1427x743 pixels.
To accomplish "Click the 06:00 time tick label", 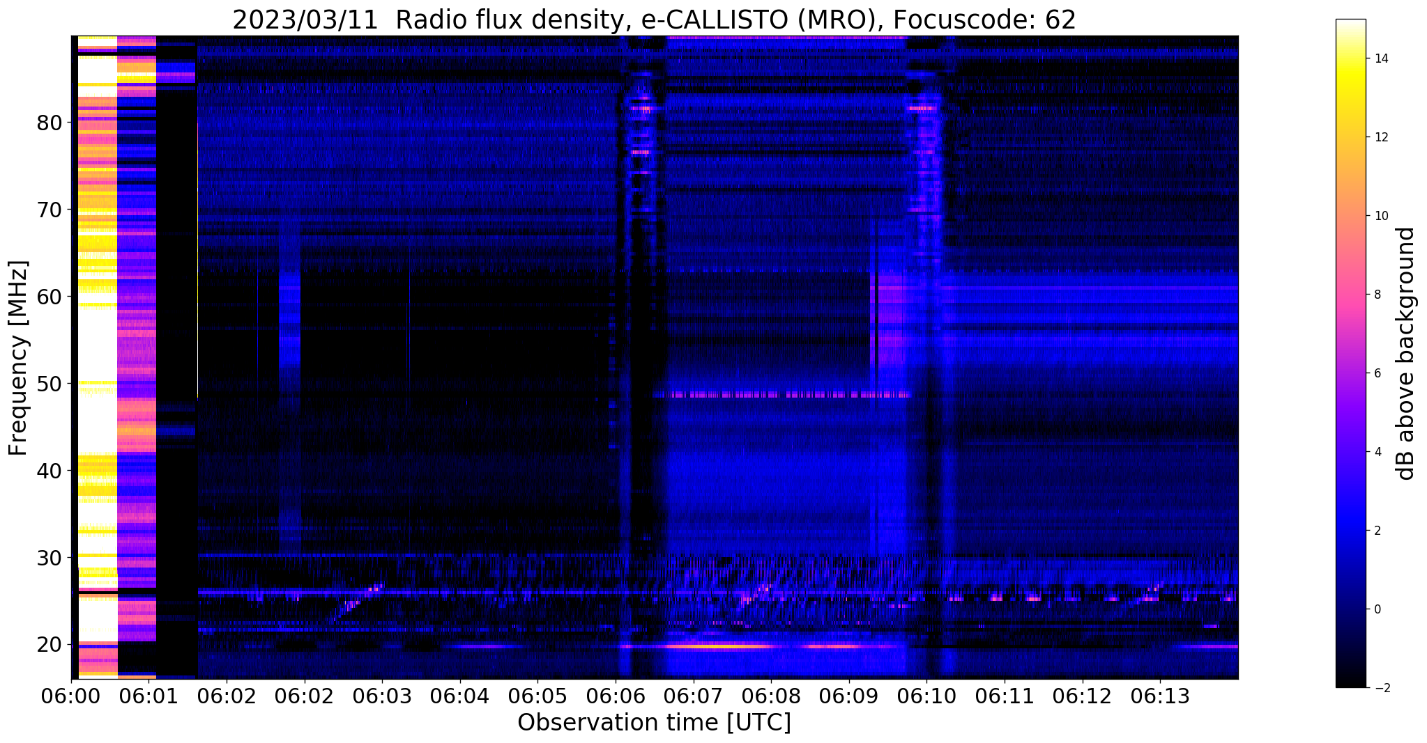I will (x=71, y=694).
